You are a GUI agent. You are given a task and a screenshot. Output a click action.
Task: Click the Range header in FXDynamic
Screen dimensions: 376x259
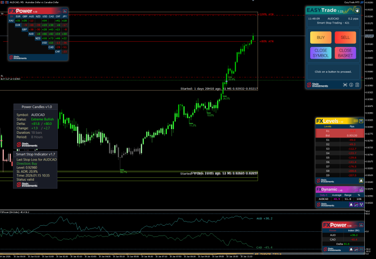click(348, 195)
